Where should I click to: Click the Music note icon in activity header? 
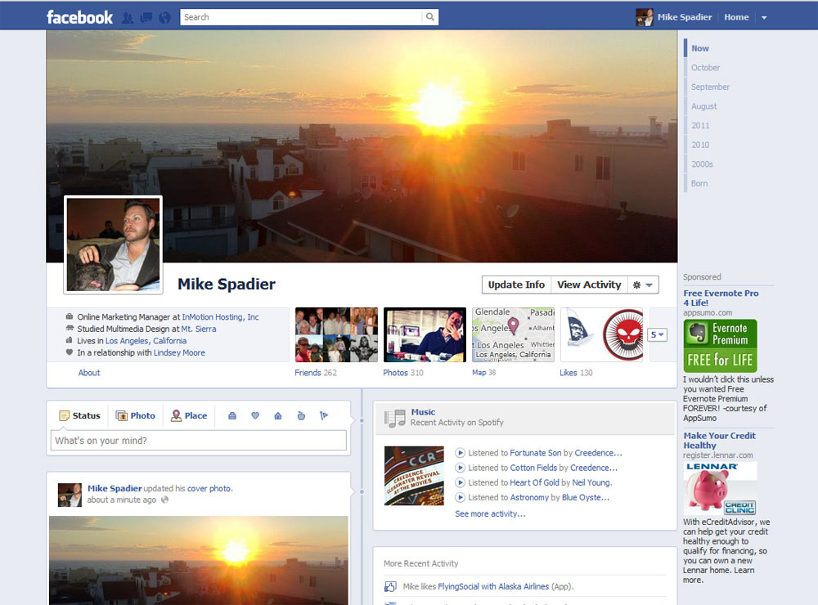click(x=395, y=418)
